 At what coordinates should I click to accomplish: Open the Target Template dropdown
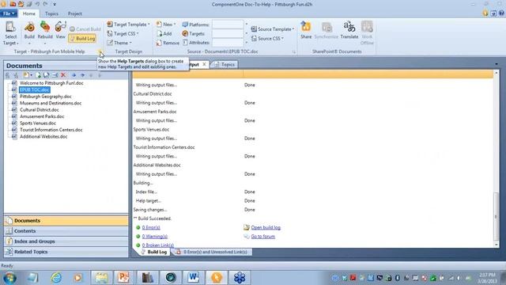coord(128,25)
